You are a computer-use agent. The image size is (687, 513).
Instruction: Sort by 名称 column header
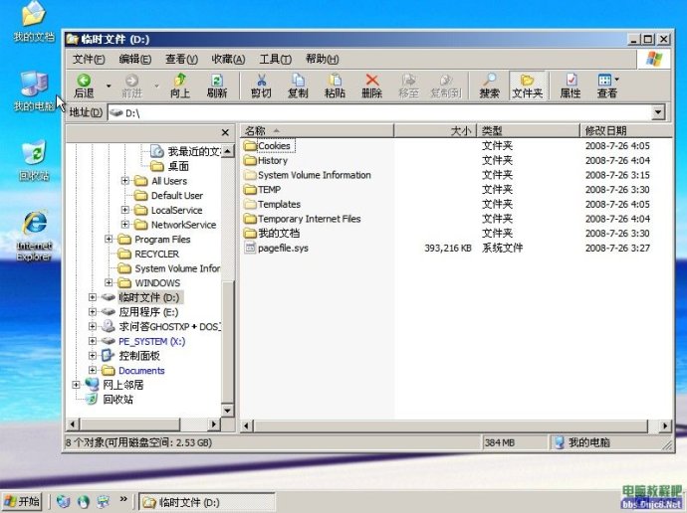pos(317,130)
